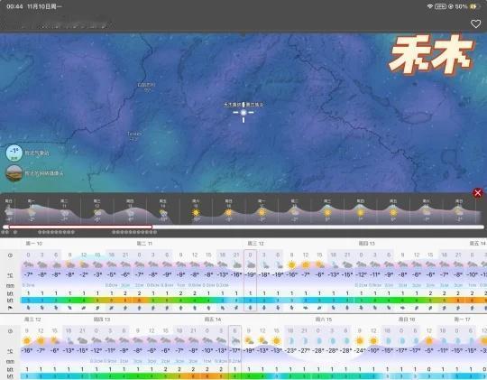Select the 周一 10 day header in top table
This screenshot has width=487, height=380.
pos(33,244)
